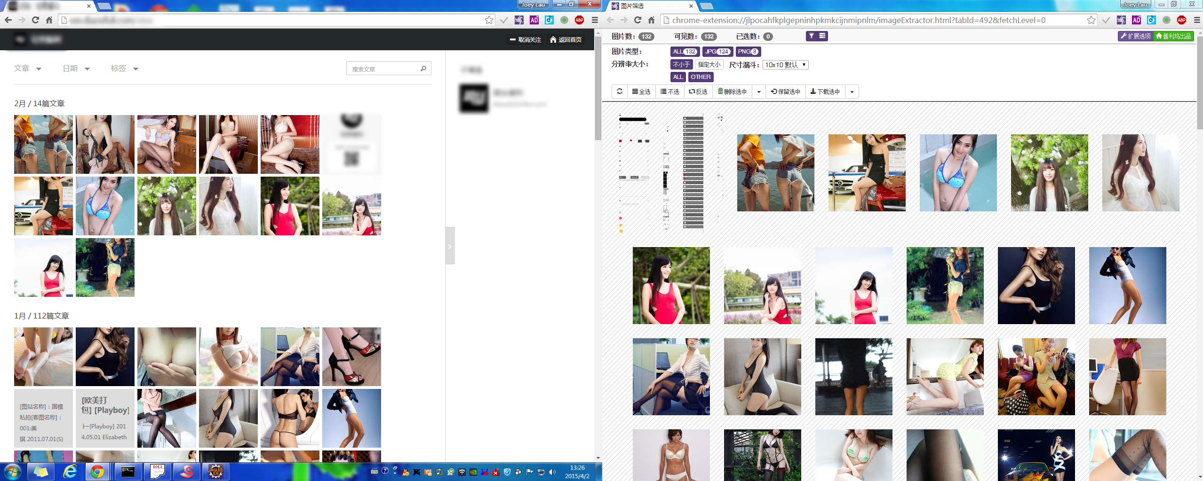
Task: Open the Windows Start menu
Action: point(12,472)
